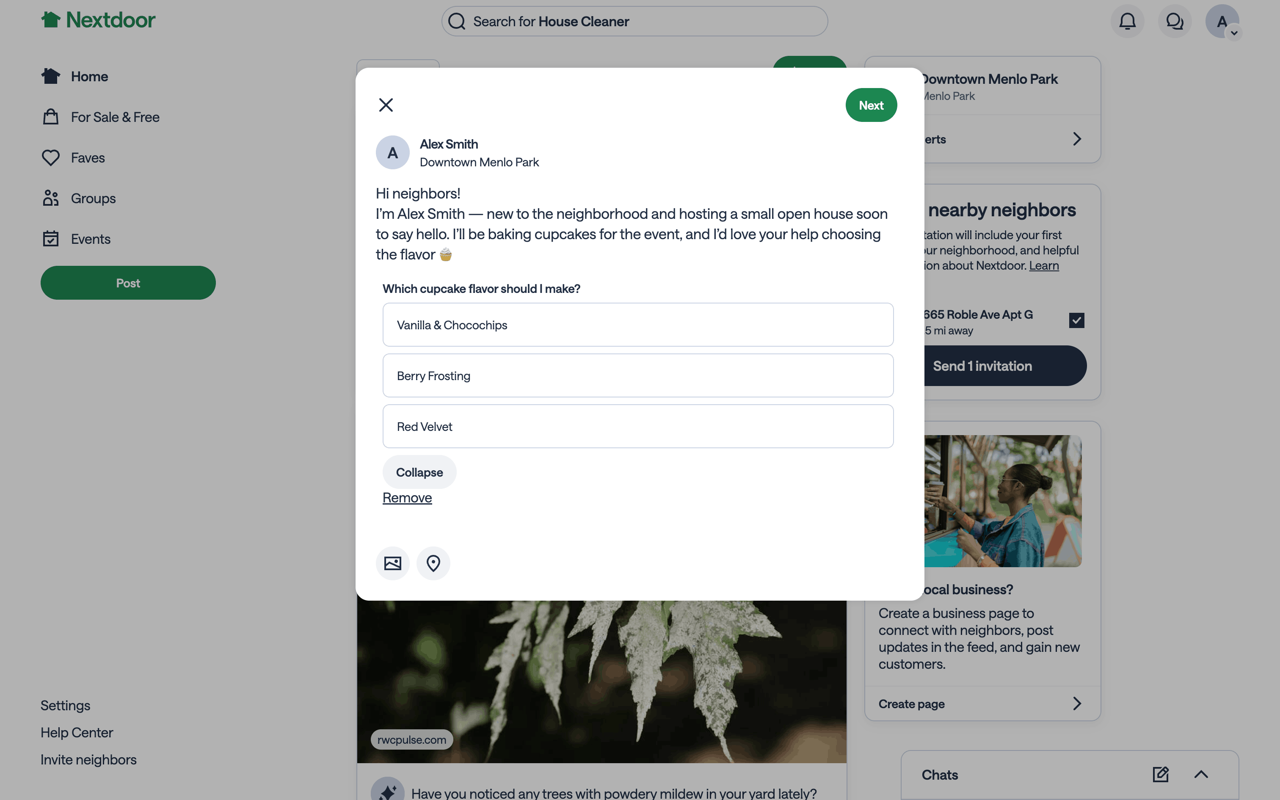
Task: Remove the poll from the post
Action: tap(407, 498)
